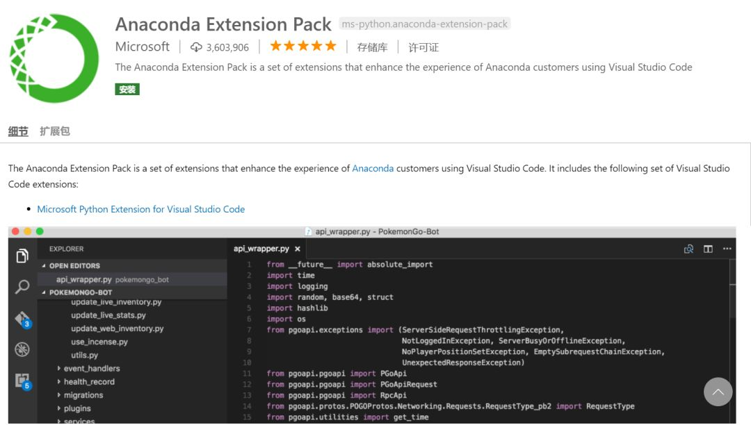Switch to the 细节 details tab
Screen dimensions: 751x425
coord(18,131)
